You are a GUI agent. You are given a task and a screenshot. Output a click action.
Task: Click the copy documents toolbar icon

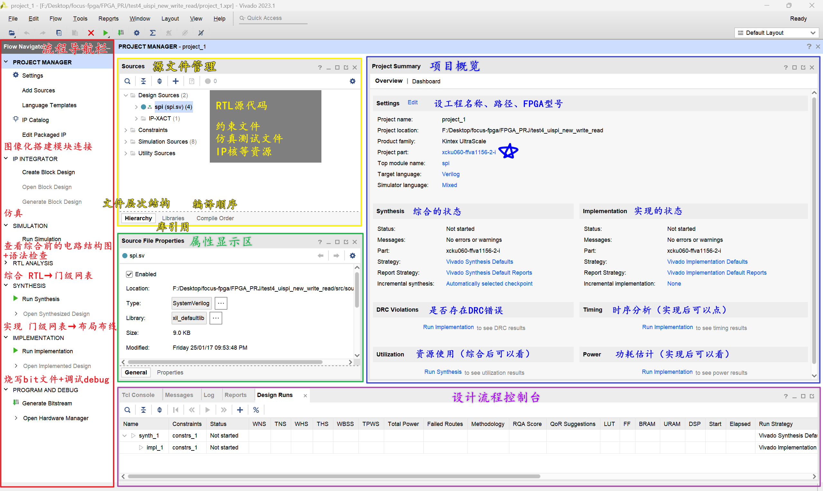pos(59,33)
